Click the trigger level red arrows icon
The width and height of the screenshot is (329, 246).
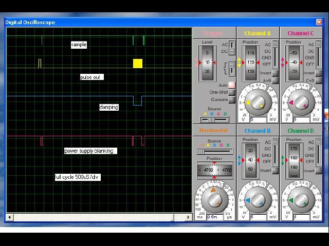pos(197,63)
